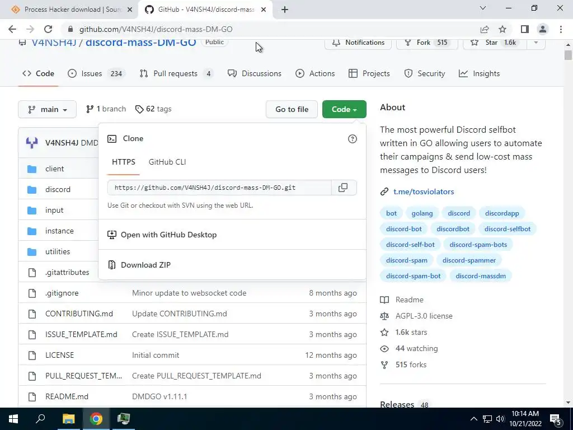Open File Explorer from taskbar
573x430 pixels.
[68, 419]
